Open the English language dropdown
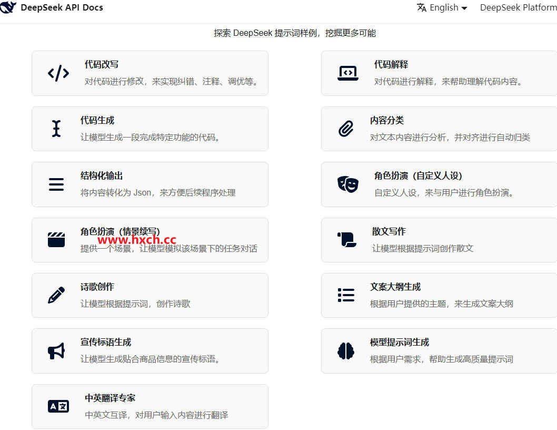 click(442, 7)
